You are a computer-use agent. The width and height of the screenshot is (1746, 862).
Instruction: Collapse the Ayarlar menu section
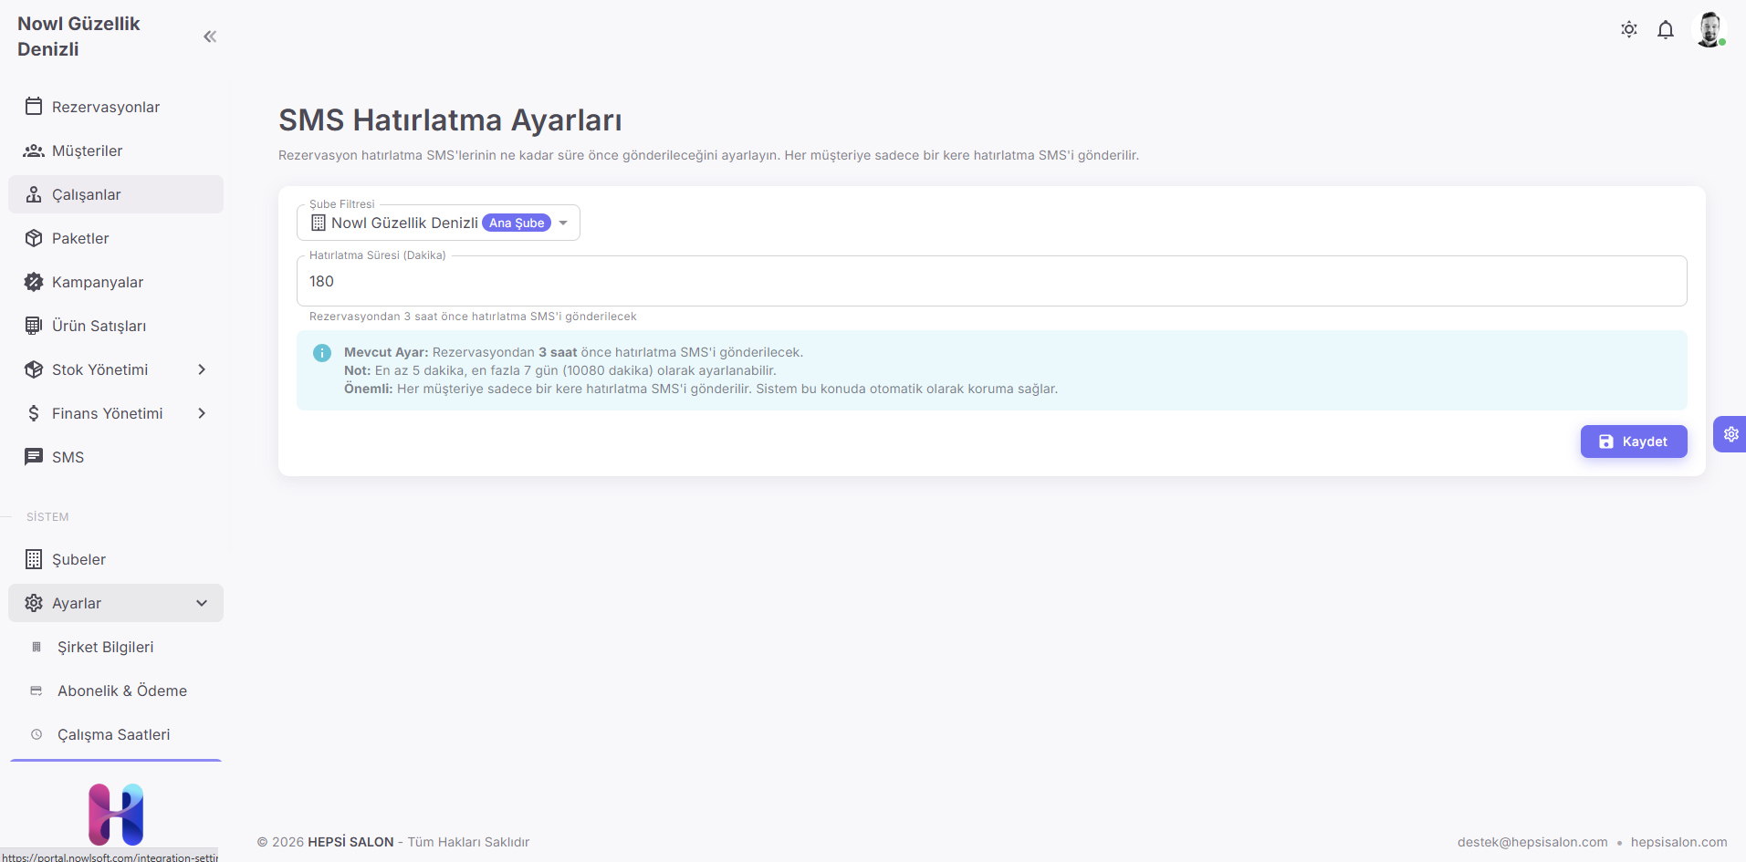pos(202,603)
